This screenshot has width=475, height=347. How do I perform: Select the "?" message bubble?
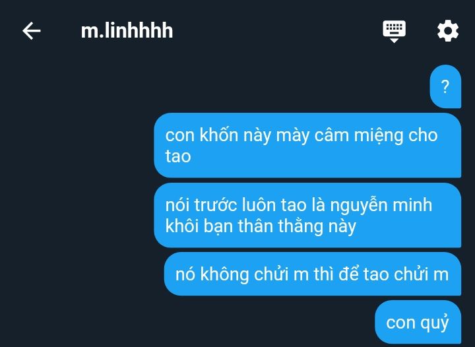(x=445, y=86)
